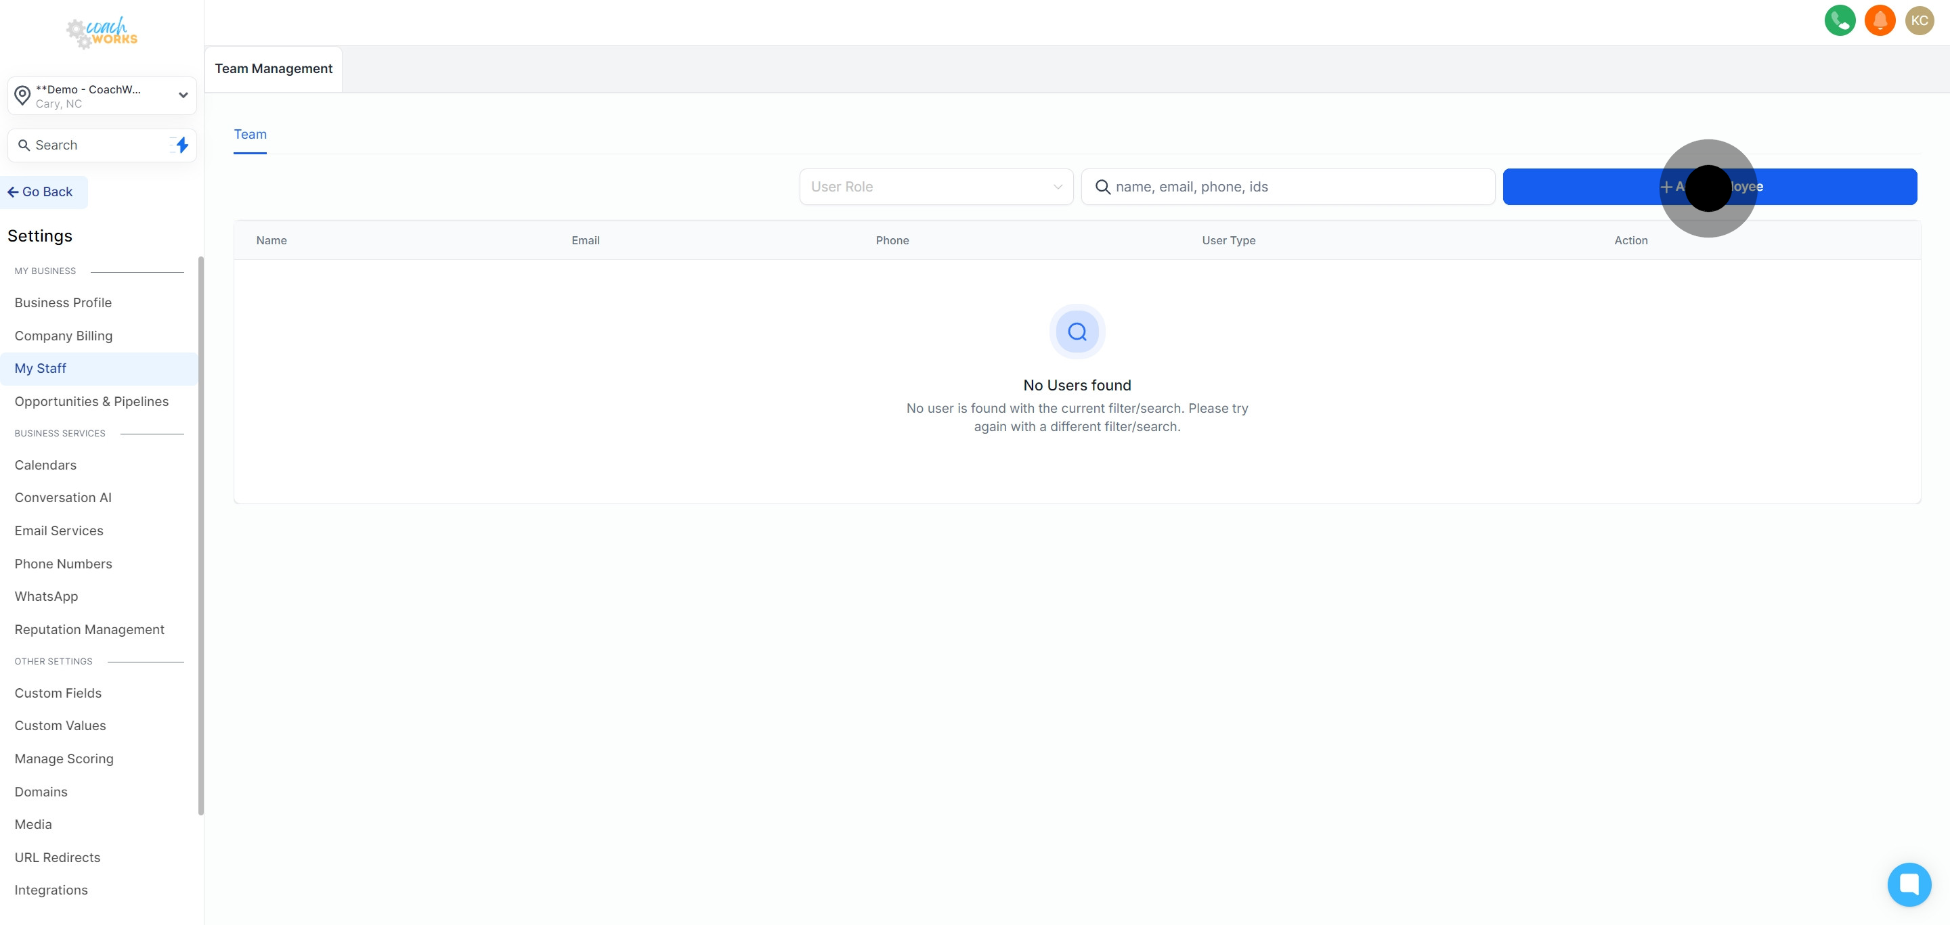Click the User Role chevron arrow
Image resolution: width=1950 pixels, height=925 pixels.
click(1058, 187)
